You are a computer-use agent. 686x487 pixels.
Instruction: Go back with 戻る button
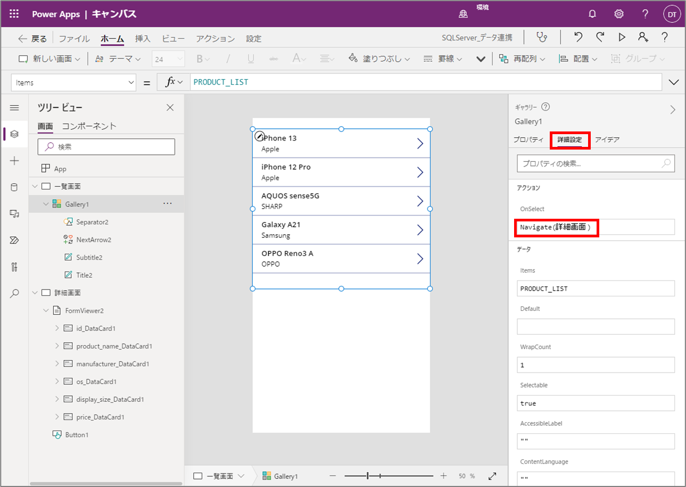click(32, 39)
